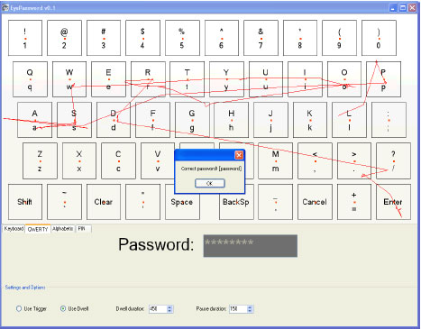The height and width of the screenshot is (329, 421).
Task: Select the Y key
Action: [226, 79]
